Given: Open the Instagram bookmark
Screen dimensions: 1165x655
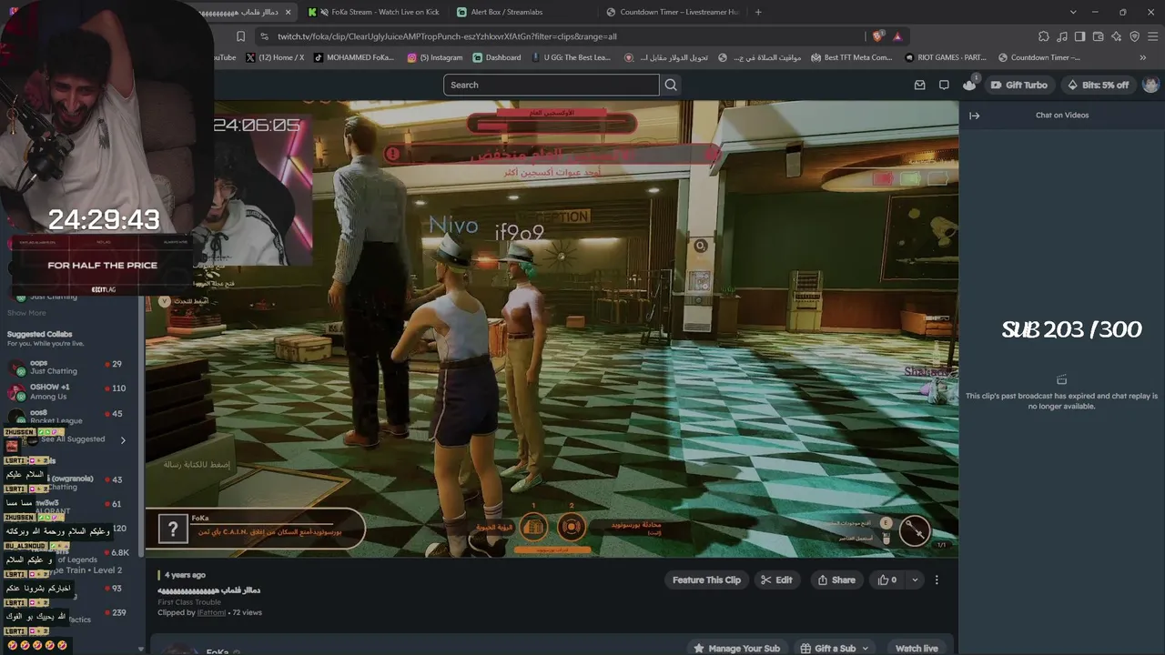Looking at the screenshot, I should pos(435,57).
